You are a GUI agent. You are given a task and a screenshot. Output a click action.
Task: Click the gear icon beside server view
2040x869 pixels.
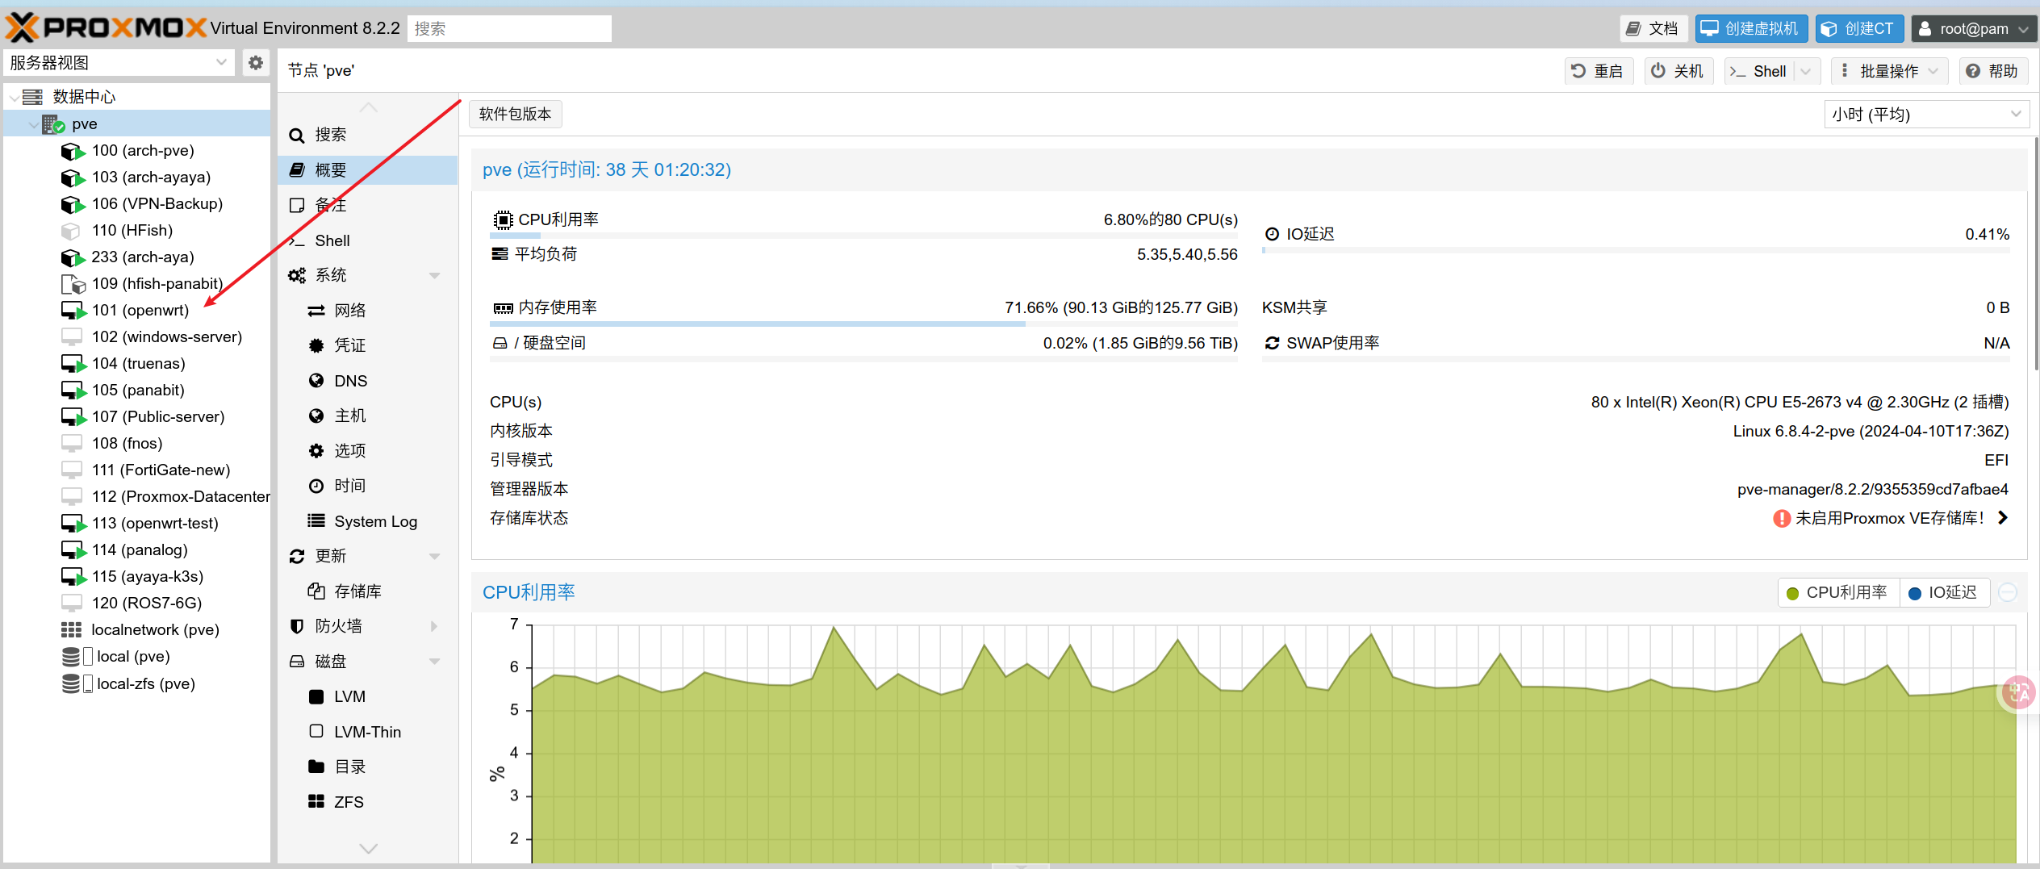(255, 63)
